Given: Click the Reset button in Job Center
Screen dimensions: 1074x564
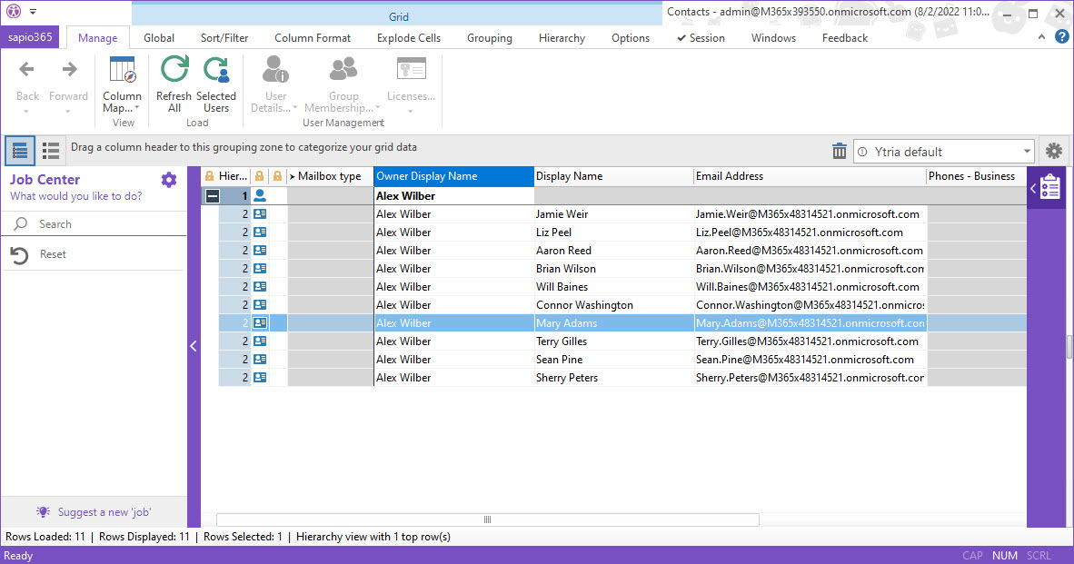Looking at the screenshot, I should point(53,255).
